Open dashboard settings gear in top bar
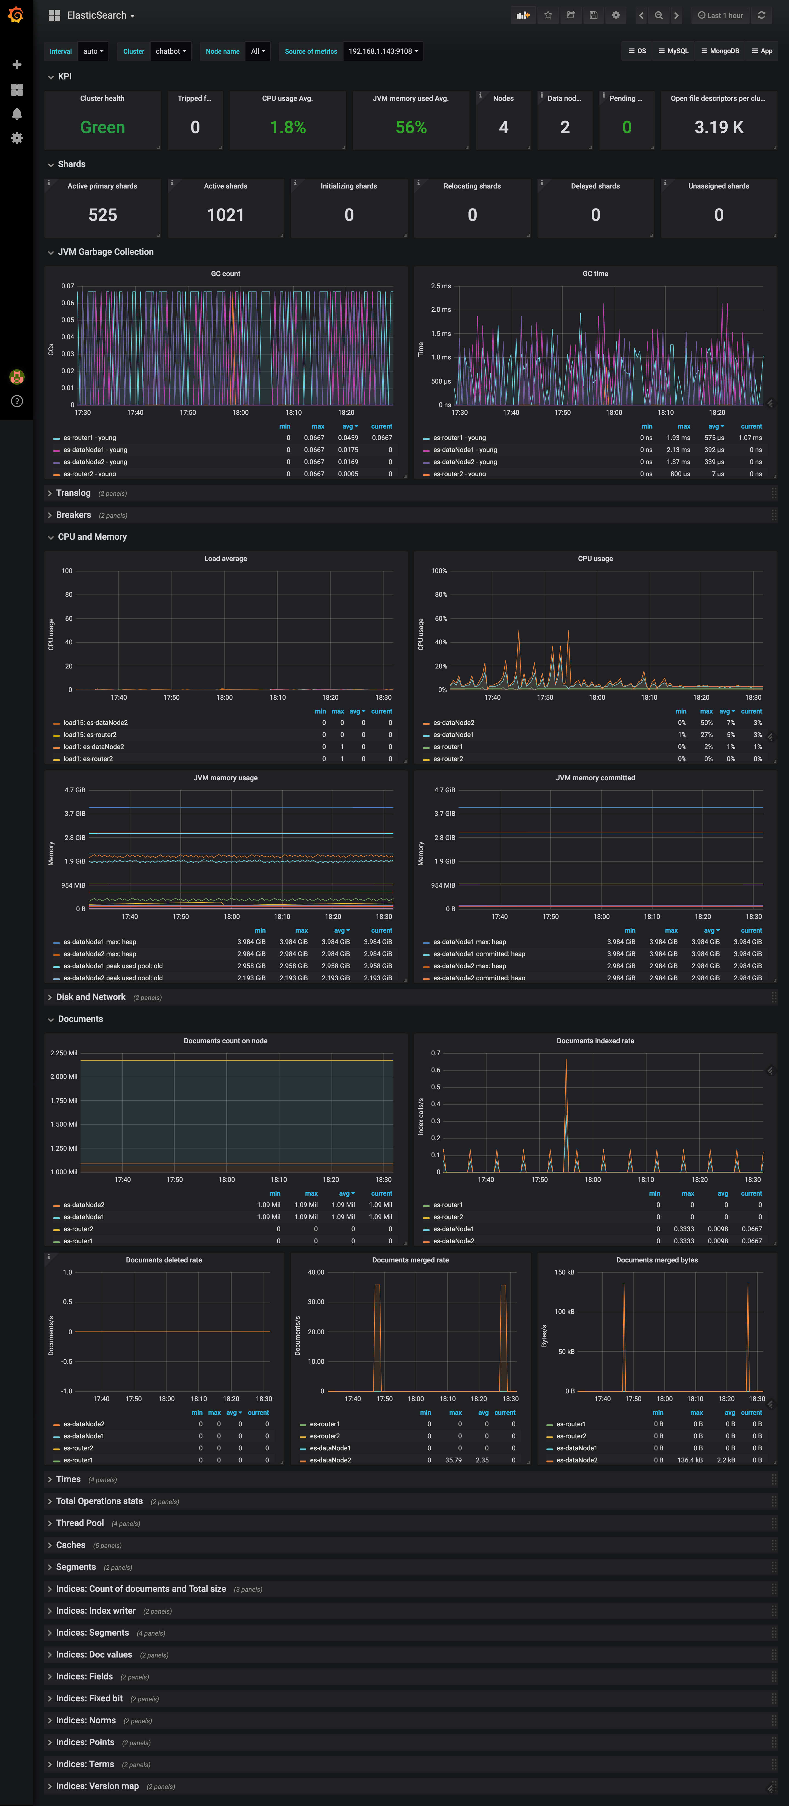Image resolution: width=789 pixels, height=1806 pixels. pos(616,15)
